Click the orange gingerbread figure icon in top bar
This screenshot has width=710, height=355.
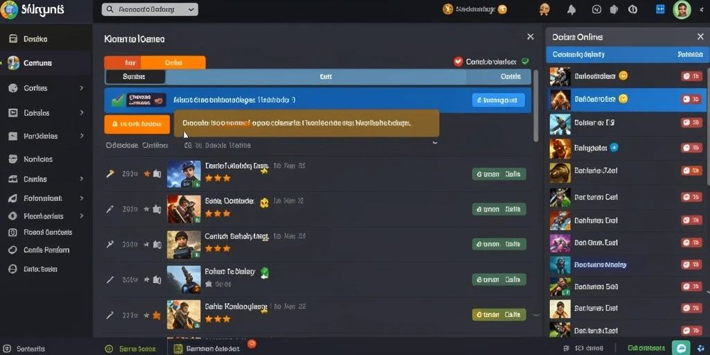[x=545, y=10]
